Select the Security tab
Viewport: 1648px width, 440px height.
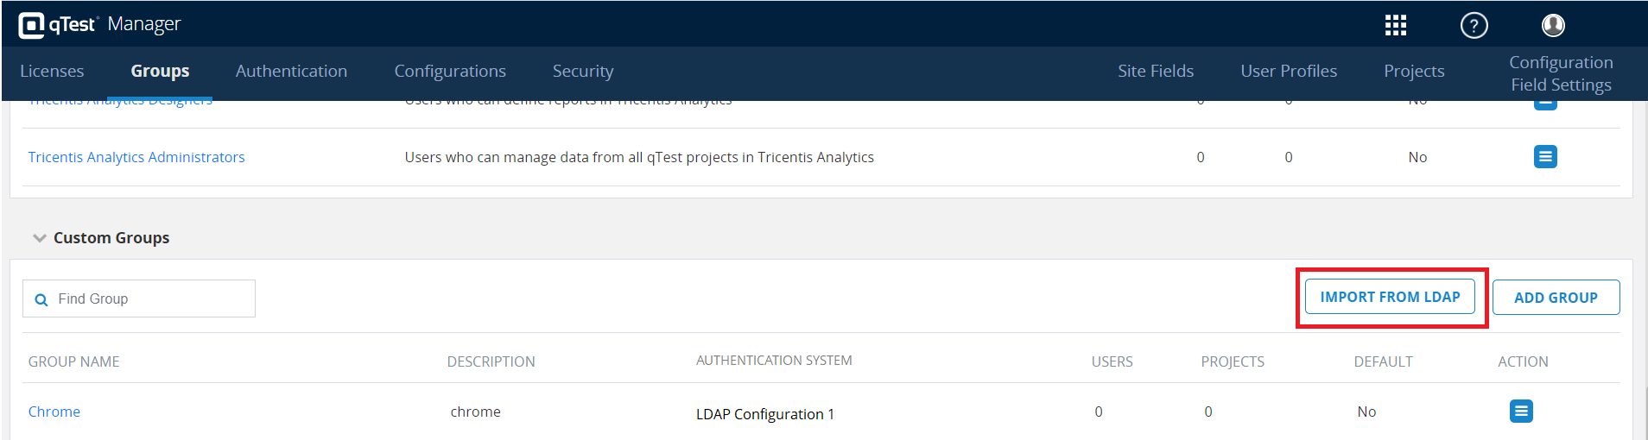point(583,72)
